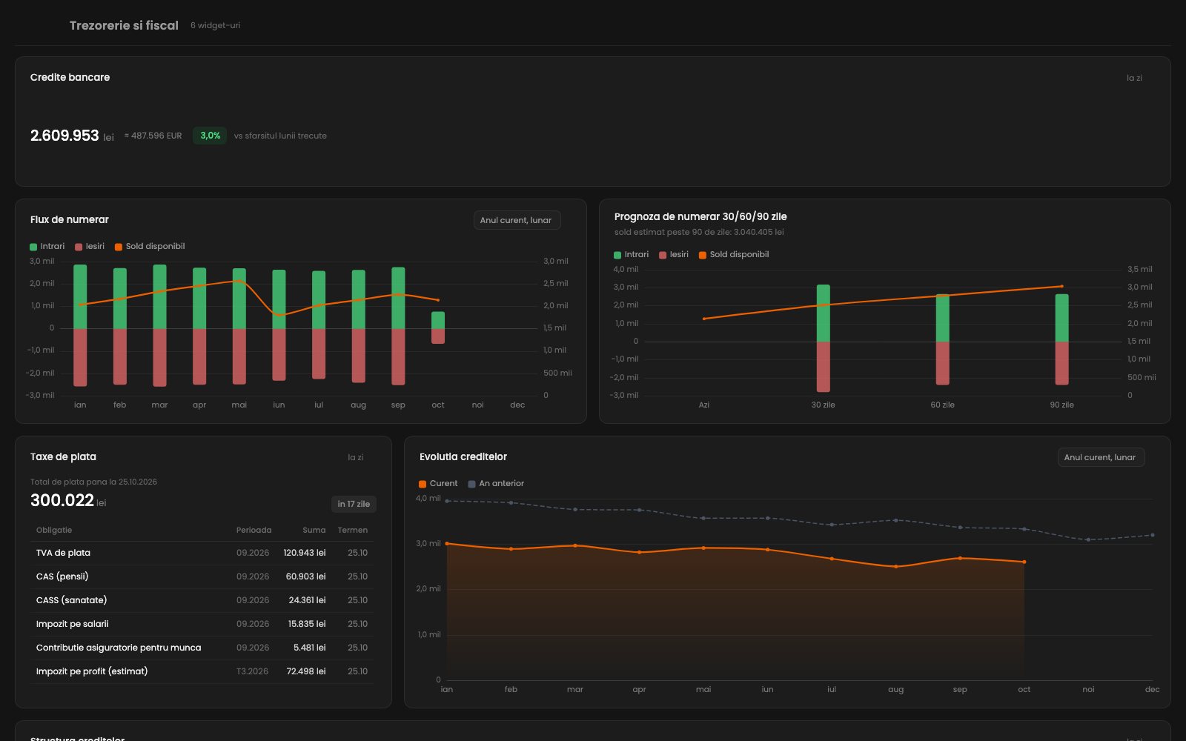Viewport: 1186px width, 741px height.
Task: Click 'la zi' status in Credite bancare
Action: point(1134,78)
